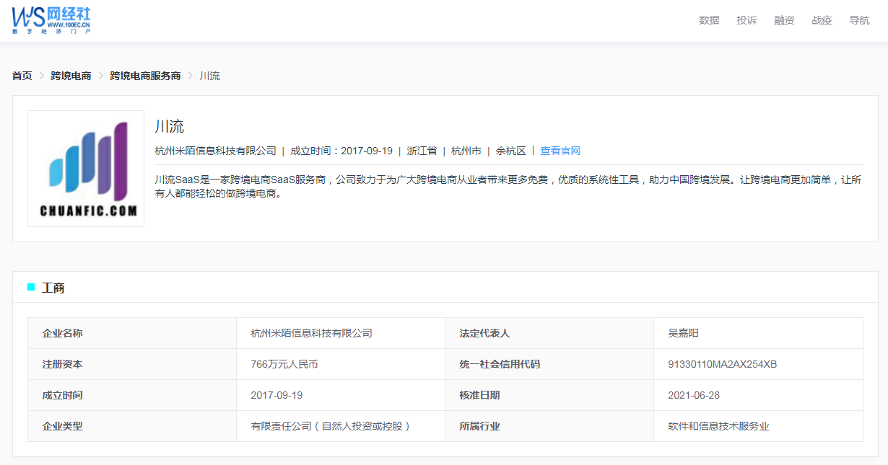This screenshot has width=888, height=465.
Task: Click the 川流SaaS company description paragraph
Action: 508,186
